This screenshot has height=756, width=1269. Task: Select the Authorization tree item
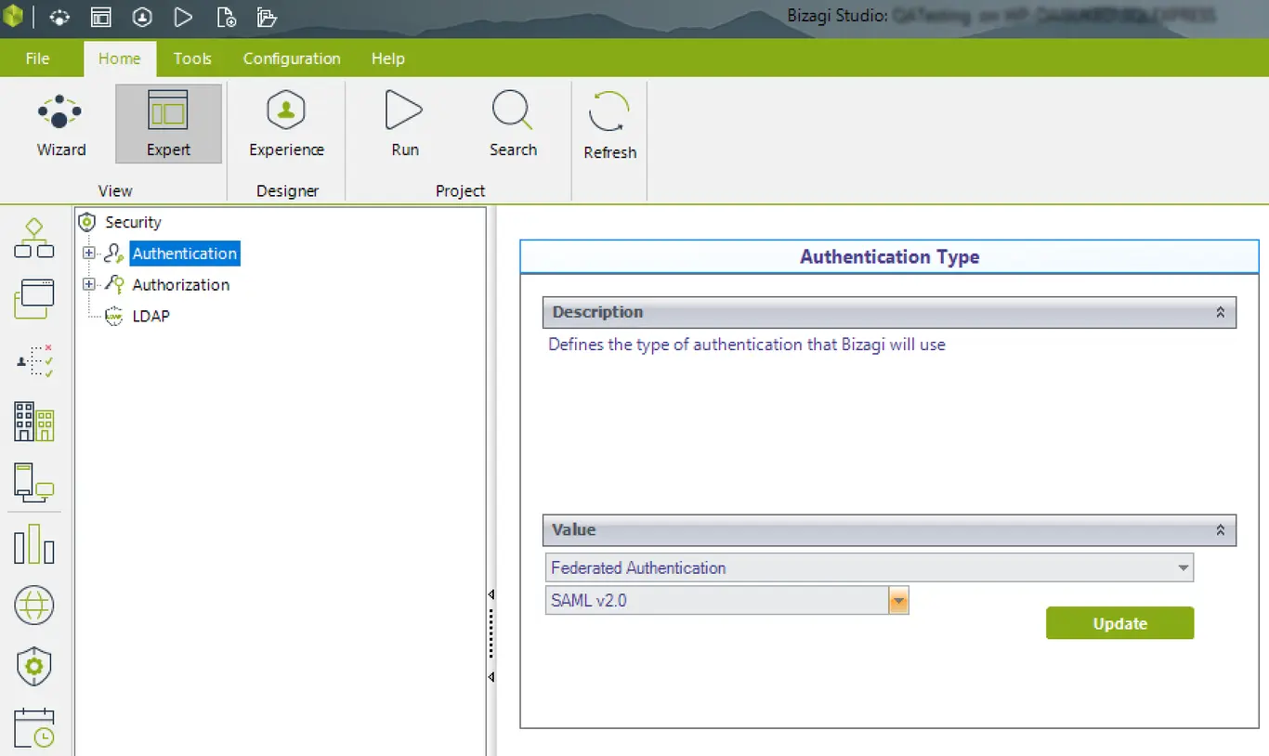pos(180,284)
